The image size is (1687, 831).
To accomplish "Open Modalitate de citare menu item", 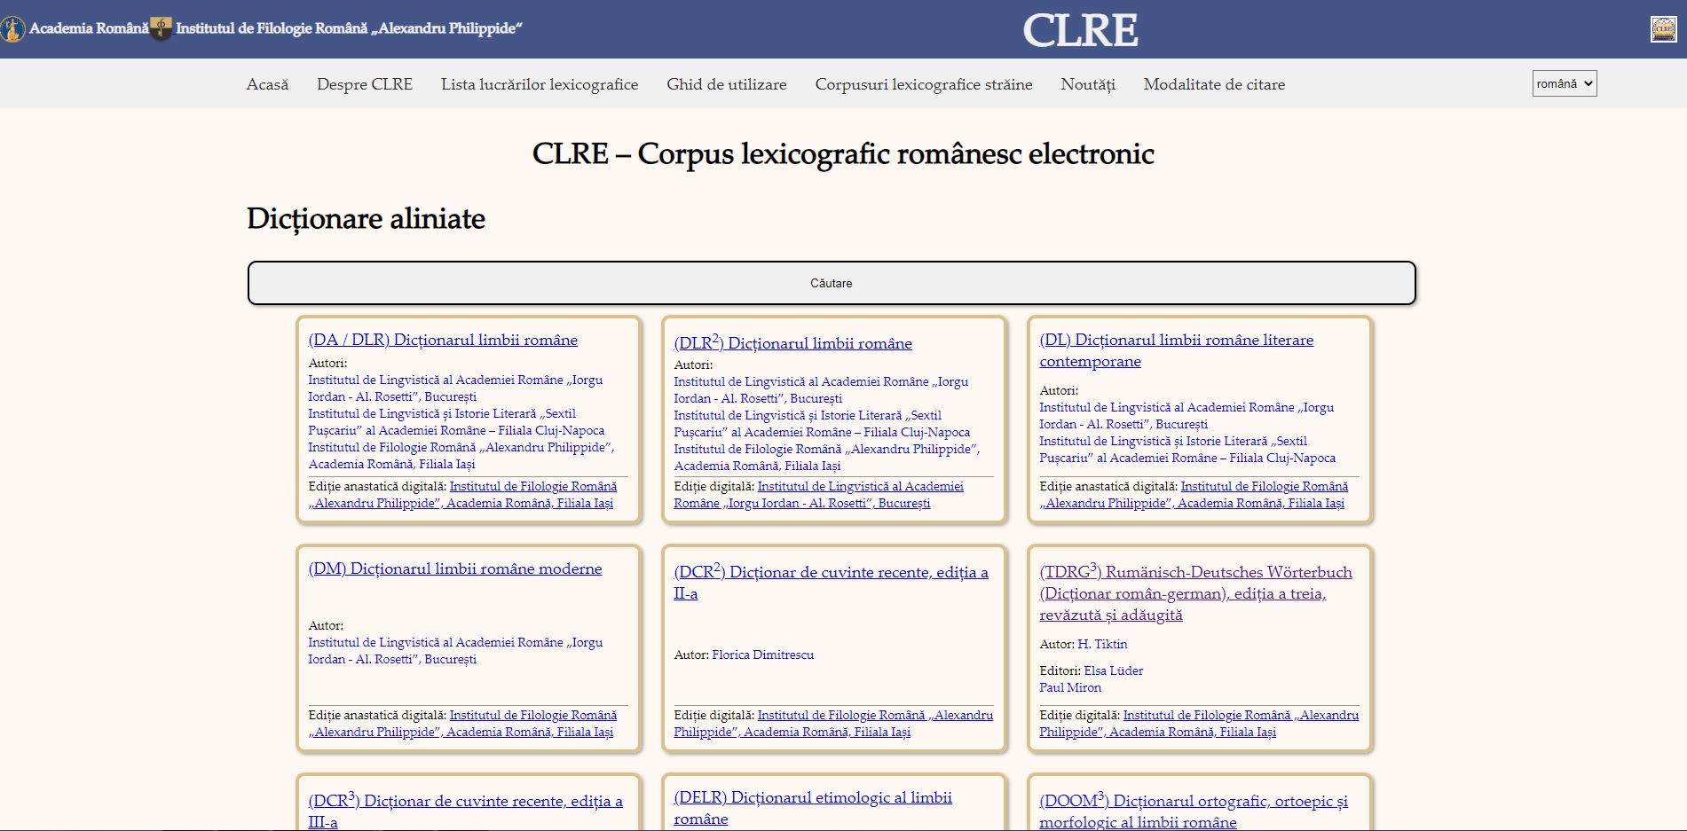I will point(1214,84).
